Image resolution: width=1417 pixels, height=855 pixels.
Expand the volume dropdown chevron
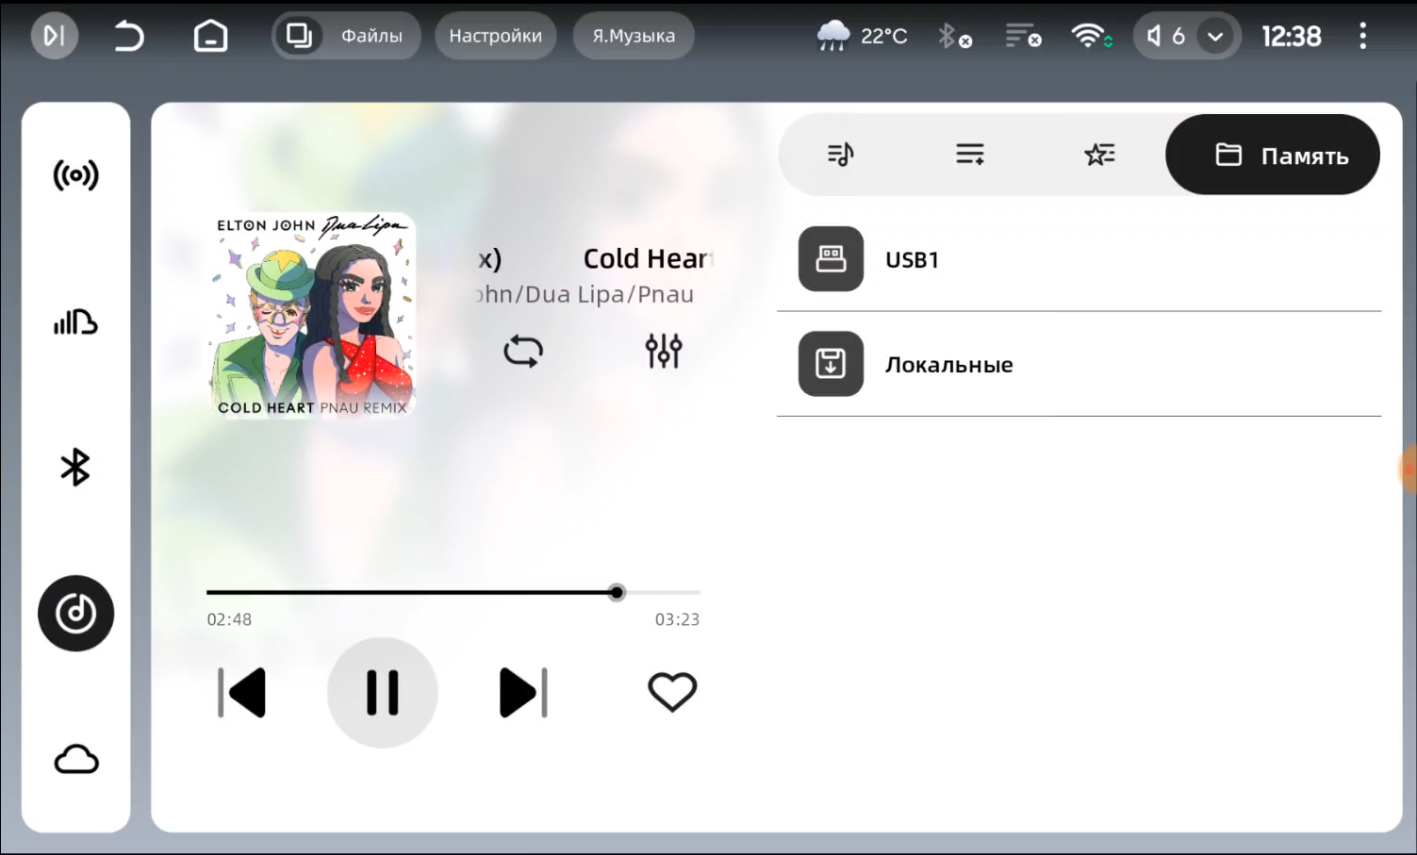[1215, 37]
